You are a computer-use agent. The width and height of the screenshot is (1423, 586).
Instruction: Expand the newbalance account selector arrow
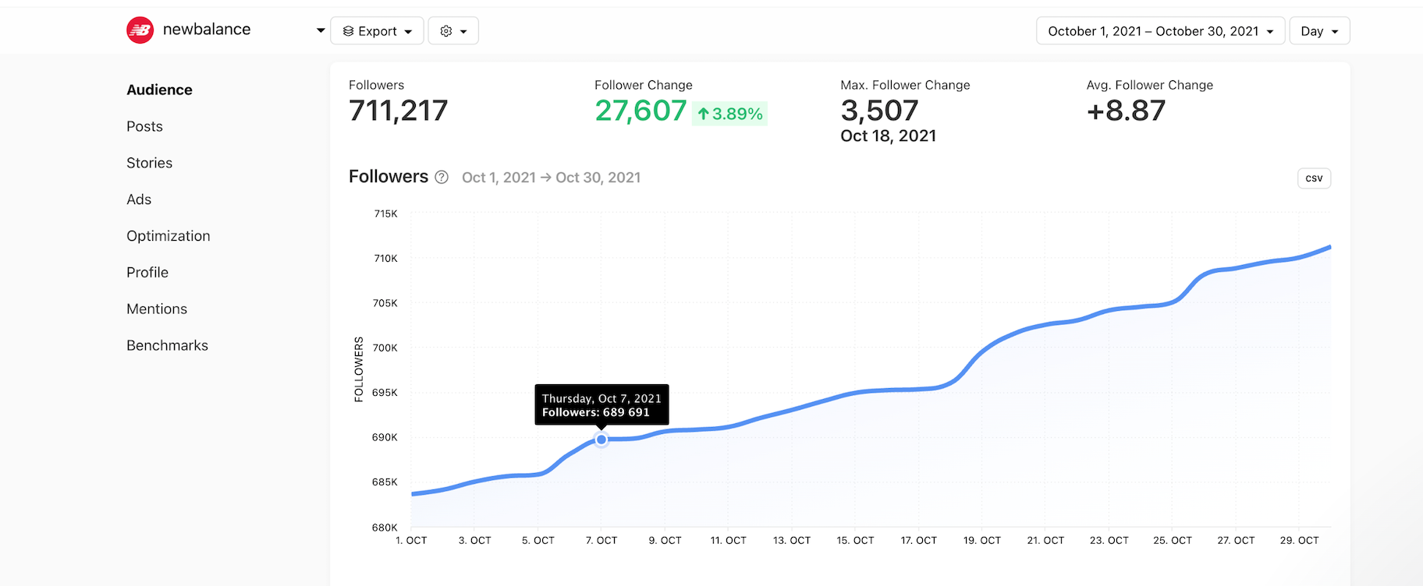click(320, 30)
